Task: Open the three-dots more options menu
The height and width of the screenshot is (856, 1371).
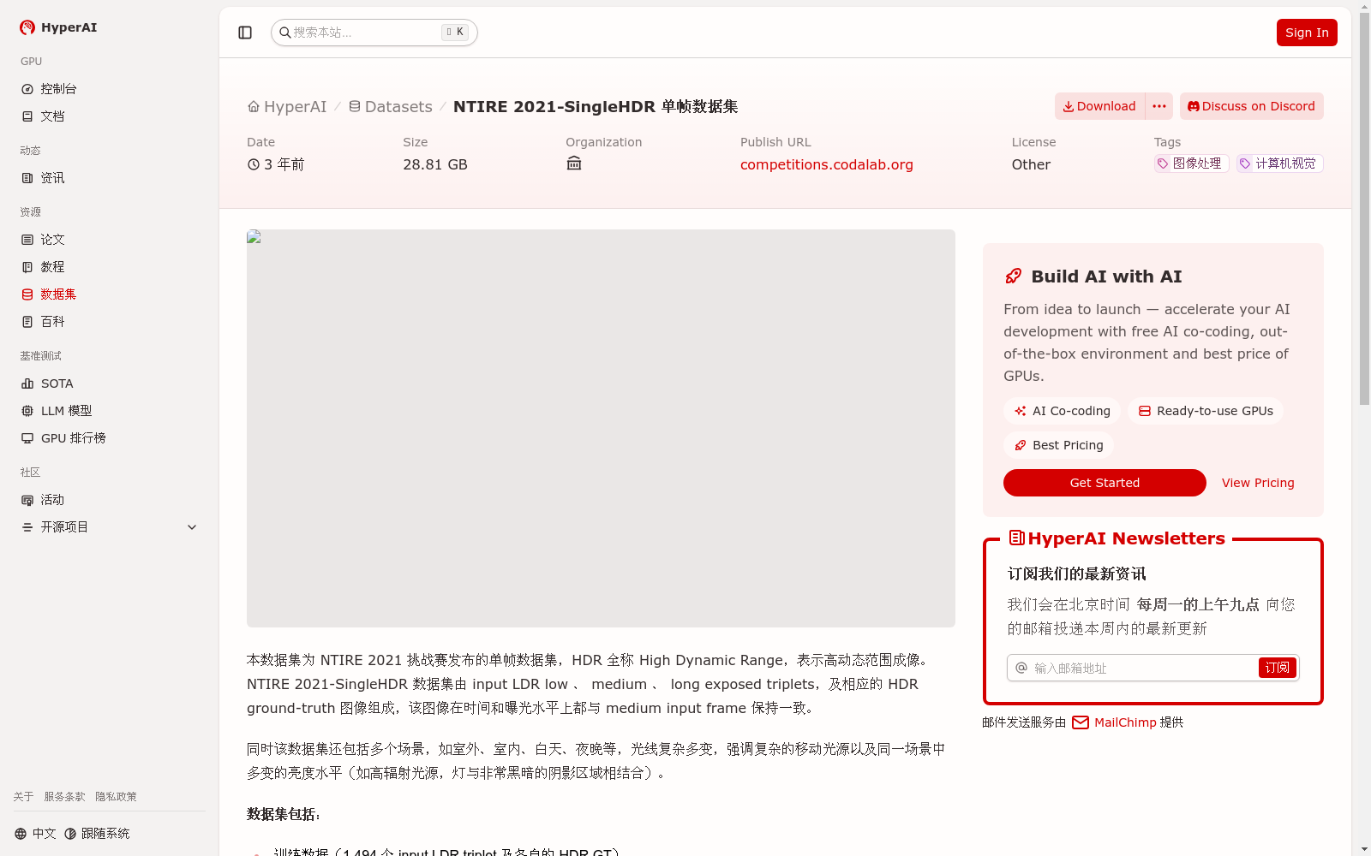Action: (1159, 106)
